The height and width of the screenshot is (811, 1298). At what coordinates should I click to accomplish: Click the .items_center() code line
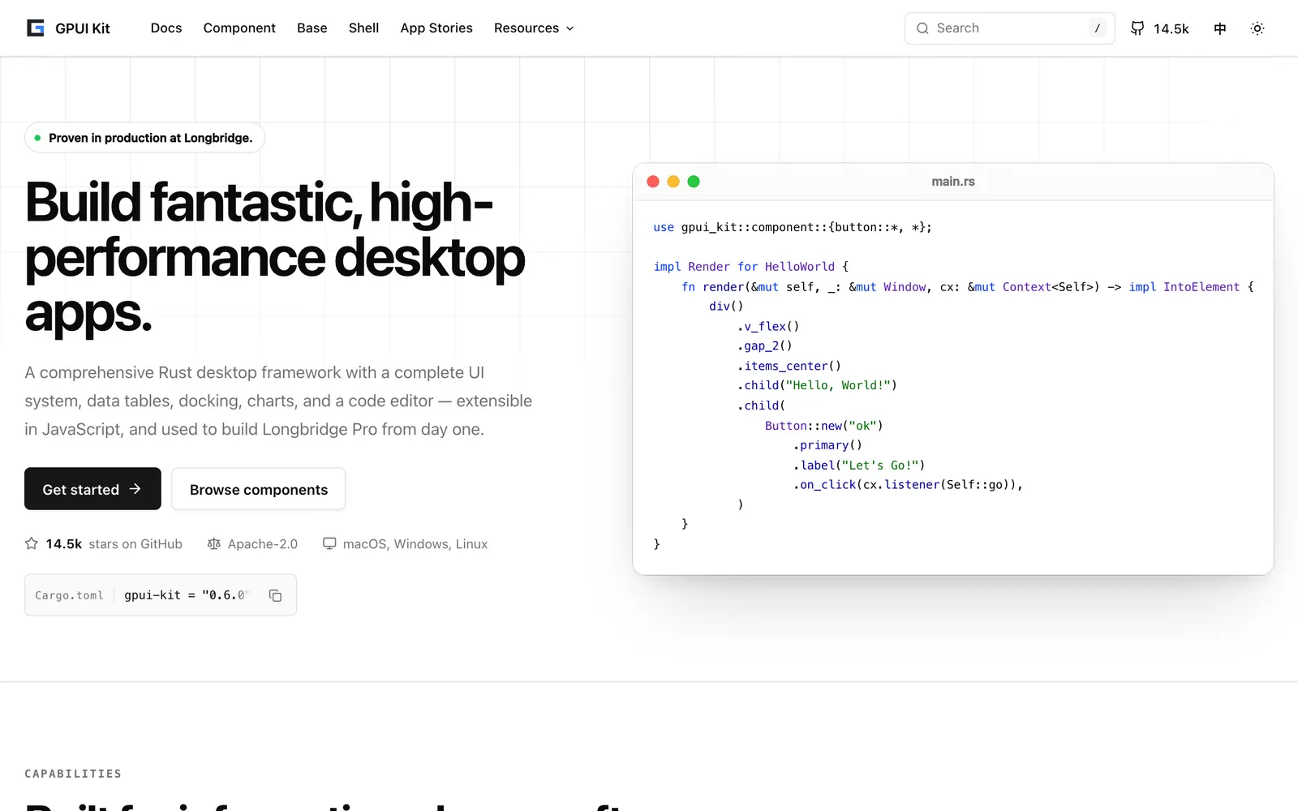pyautogui.click(x=789, y=366)
